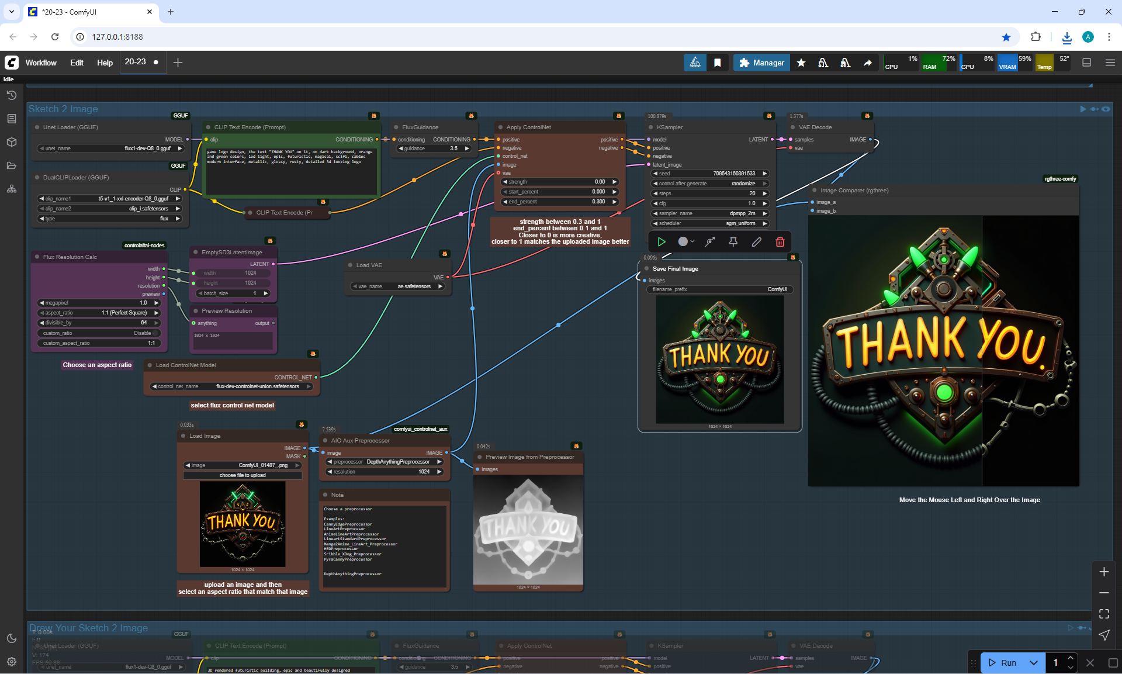This screenshot has height=674, width=1122.
Task: Toggle dark theme moon icon
Action: coord(12,638)
